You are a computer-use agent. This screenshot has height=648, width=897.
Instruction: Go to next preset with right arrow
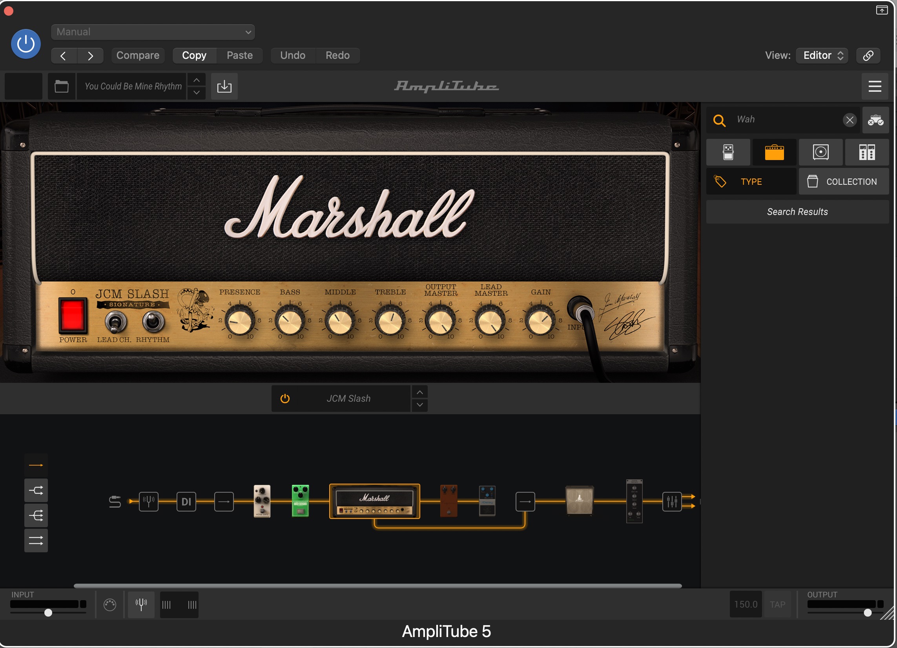pyautogui.click(x=91, y=56)
